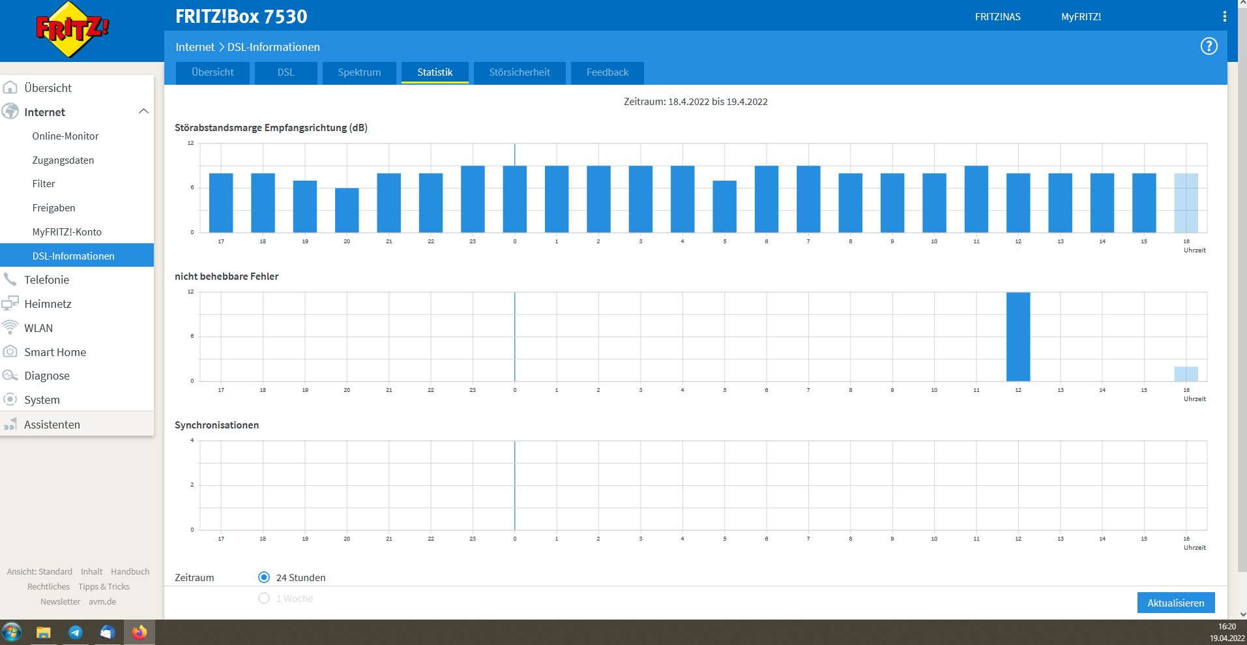Open the Freigaben menu entry

click(x=54, y=208)
